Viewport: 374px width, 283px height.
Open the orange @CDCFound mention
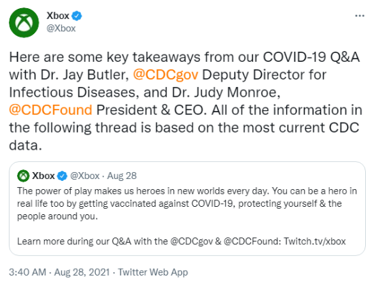pos(50,110)
